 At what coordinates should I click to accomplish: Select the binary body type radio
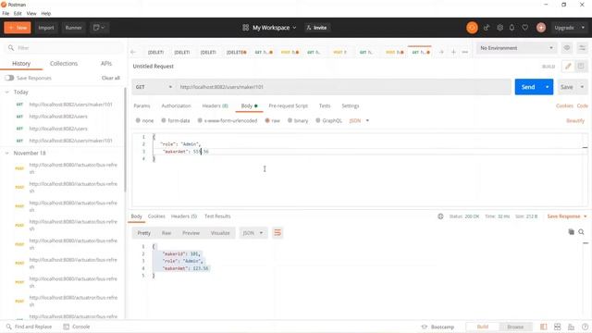290,120
